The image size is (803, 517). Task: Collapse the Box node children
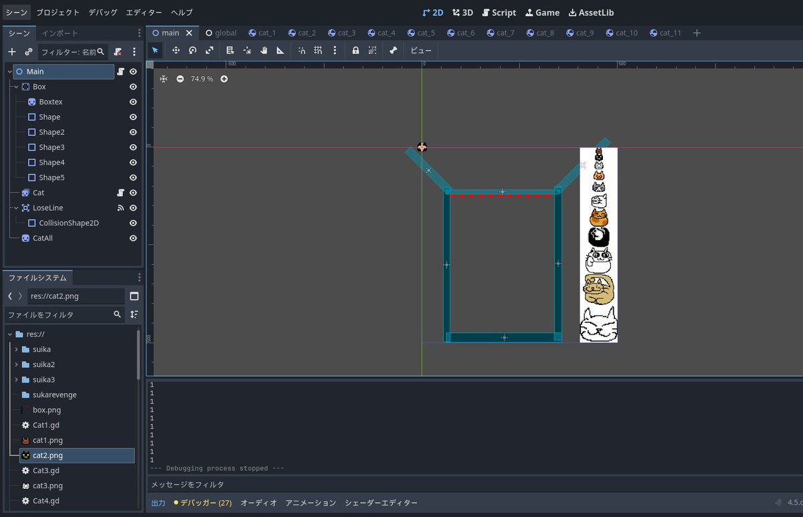click(15, 87)
